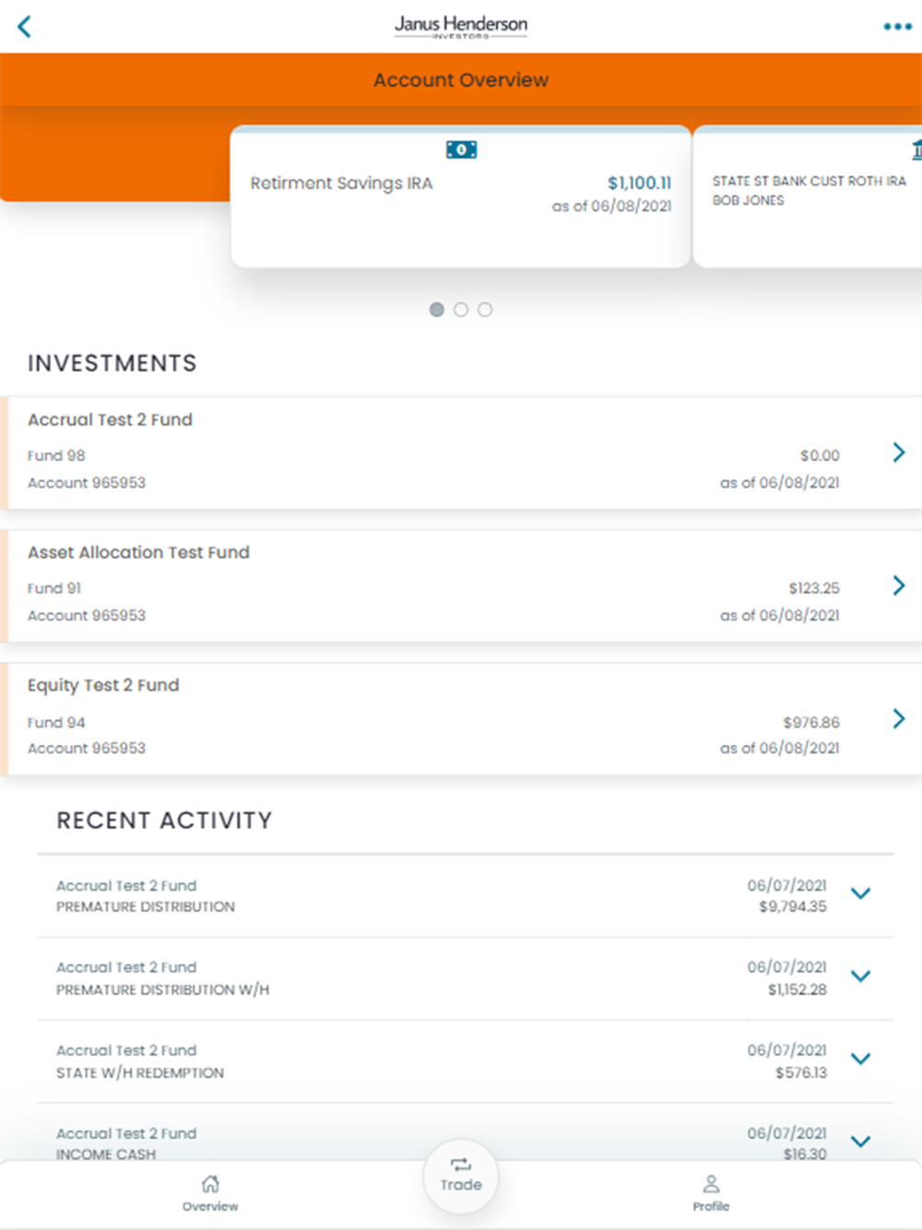The image size is (922, 1230).
Task: Expand the STATE W/H REDEMPTION activity row
Action: coord(860,1059)
